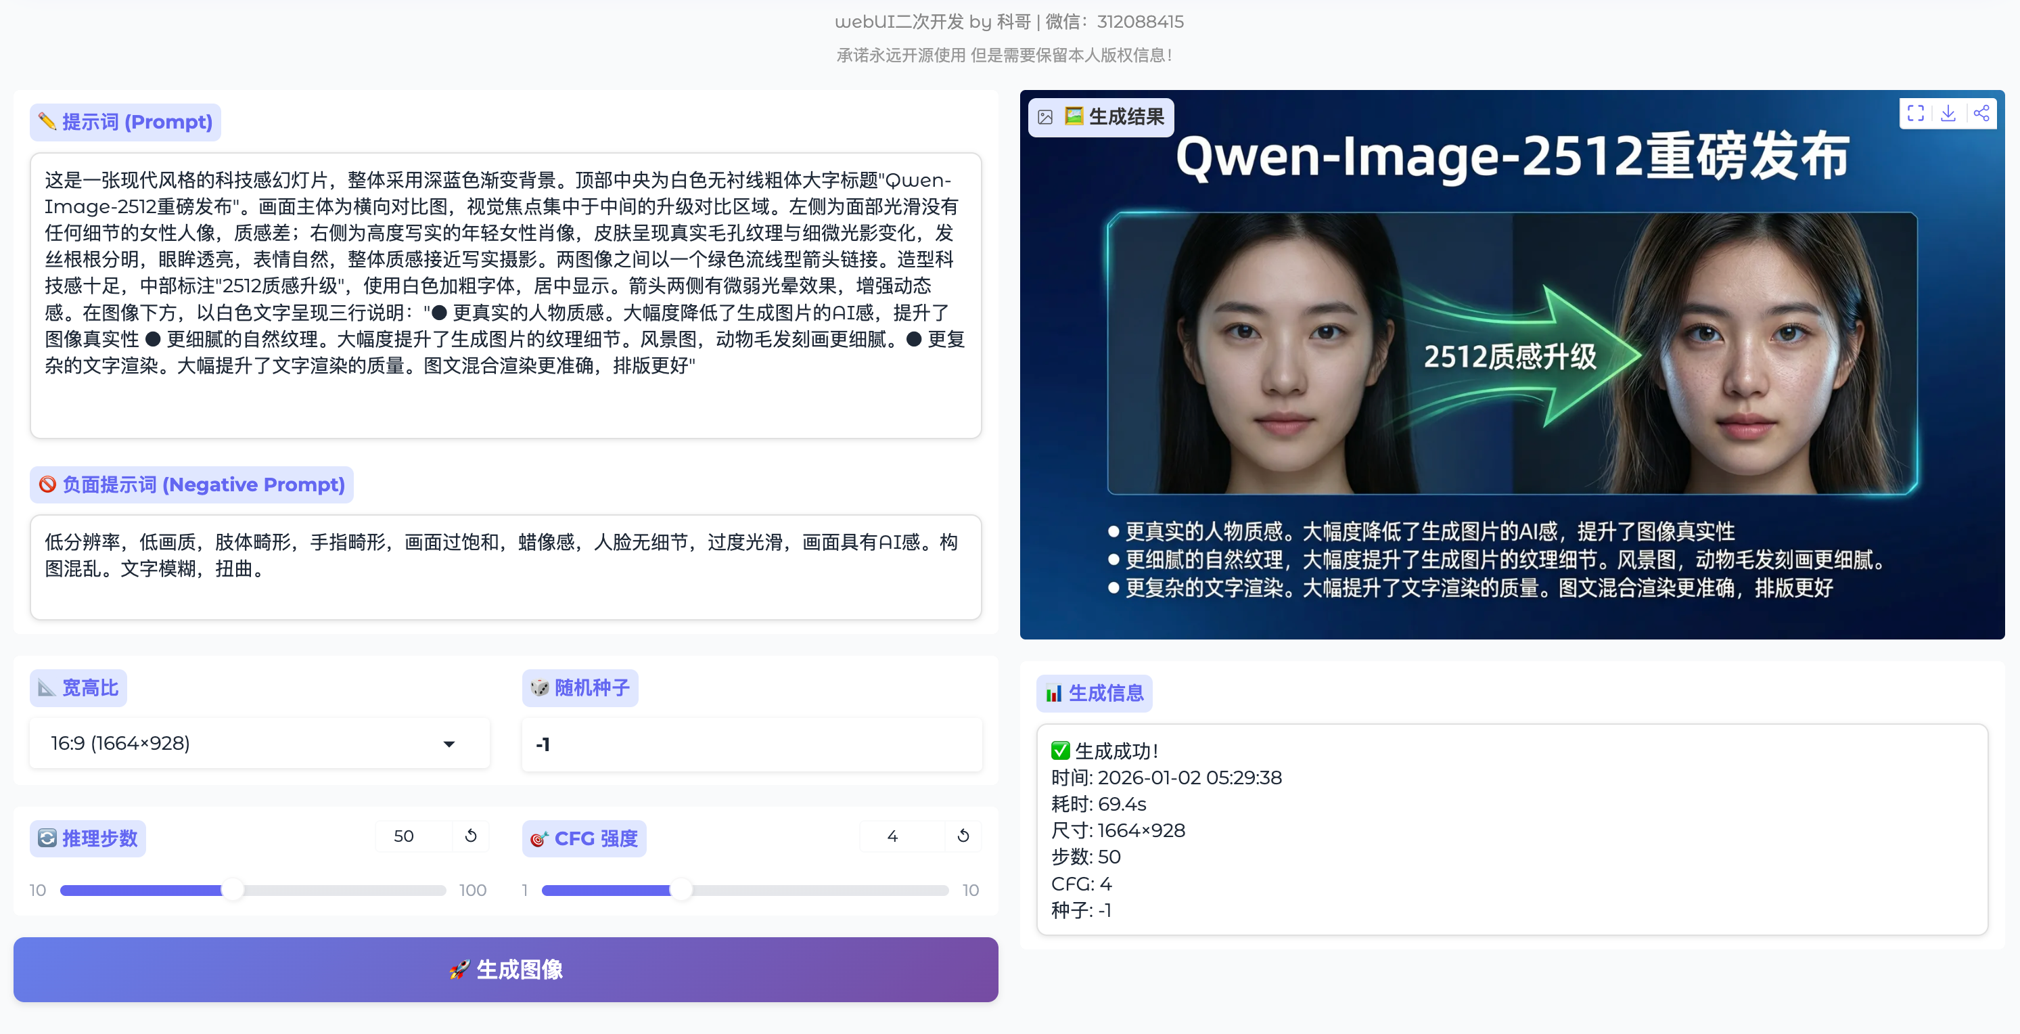Click into the positive prompt text area
The image size is (2020, 1034).
[x=506, y=294]
